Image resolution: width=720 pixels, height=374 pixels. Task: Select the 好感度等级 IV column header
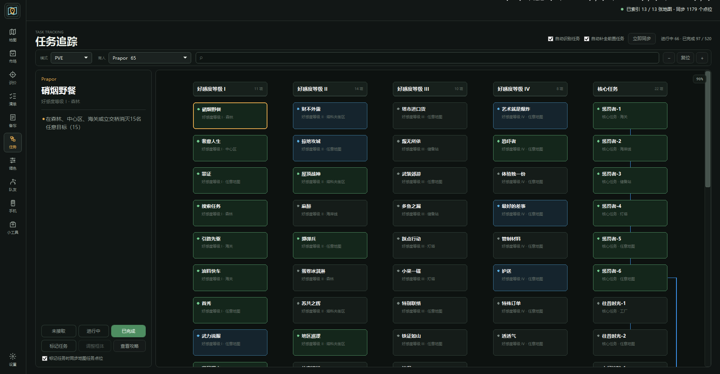[530, 89]
